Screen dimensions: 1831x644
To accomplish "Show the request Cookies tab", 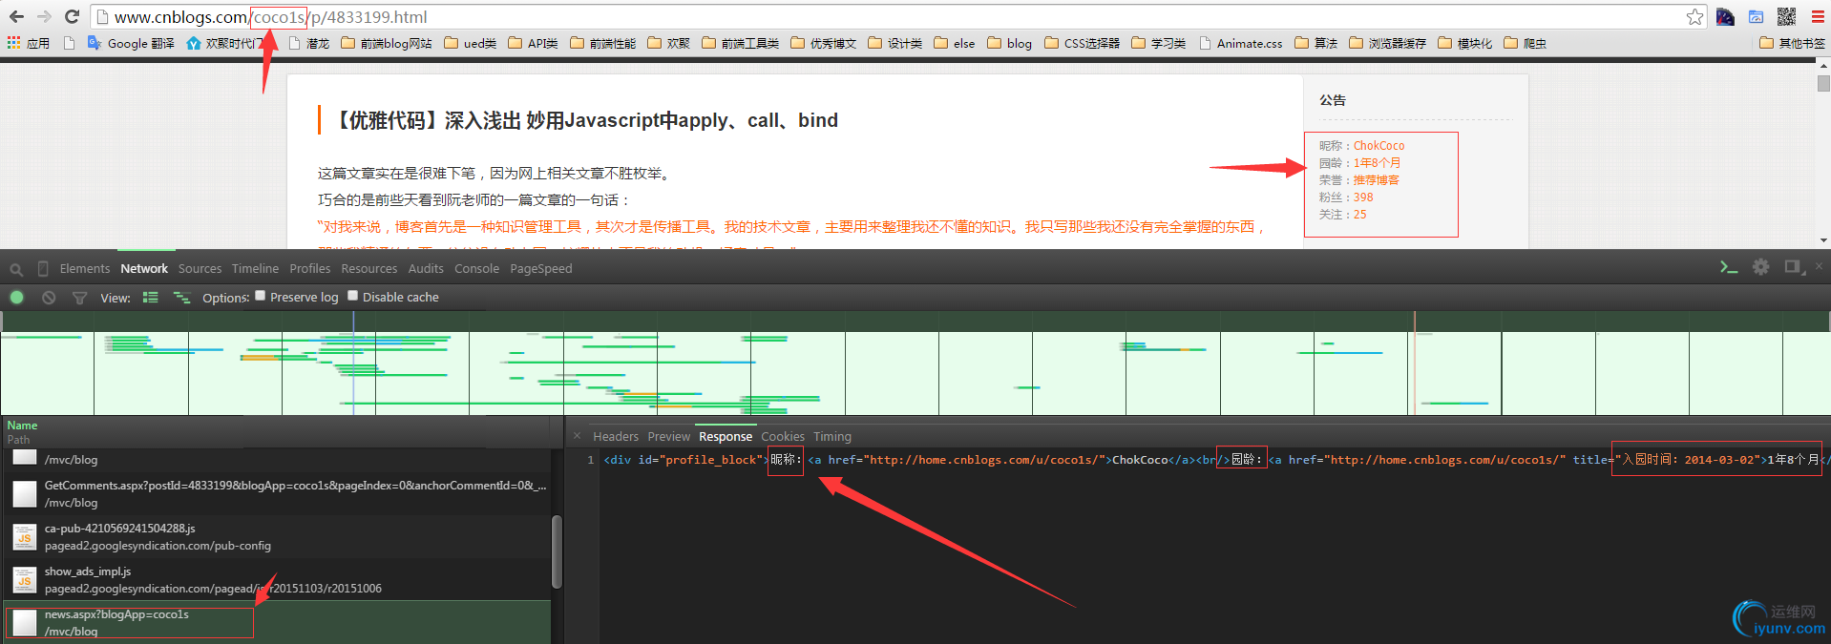I will tap(783, 437).
